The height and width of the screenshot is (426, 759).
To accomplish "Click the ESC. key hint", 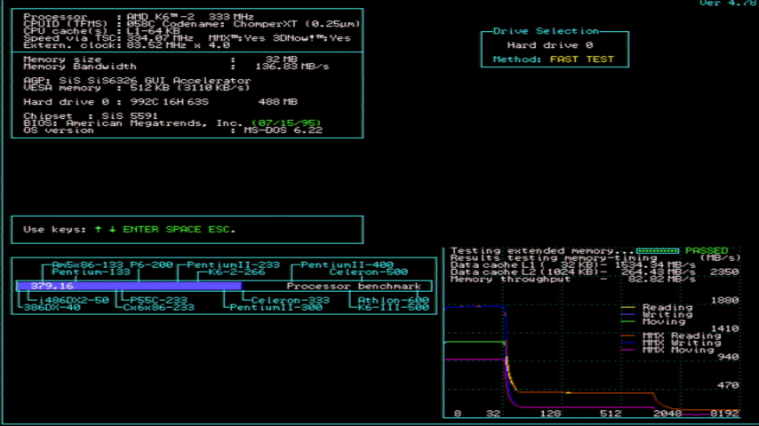I will pos(221,229).
